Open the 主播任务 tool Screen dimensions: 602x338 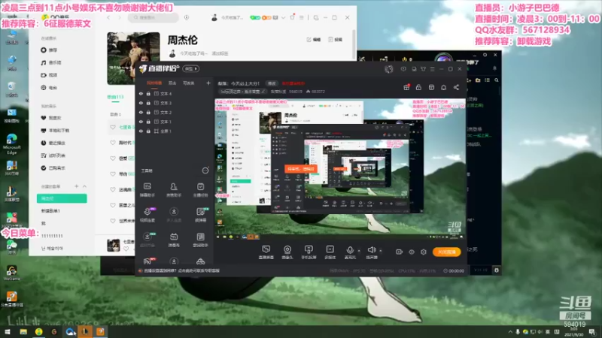200,189
